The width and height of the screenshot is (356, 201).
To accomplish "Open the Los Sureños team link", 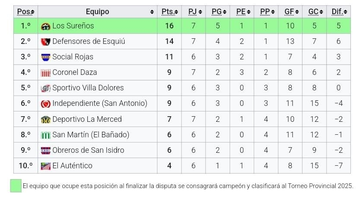I will (x=73, y=26).
